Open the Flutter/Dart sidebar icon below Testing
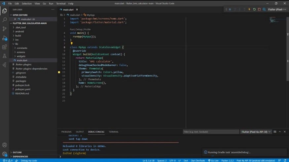289x162 pixels. [x=4, y=65]
